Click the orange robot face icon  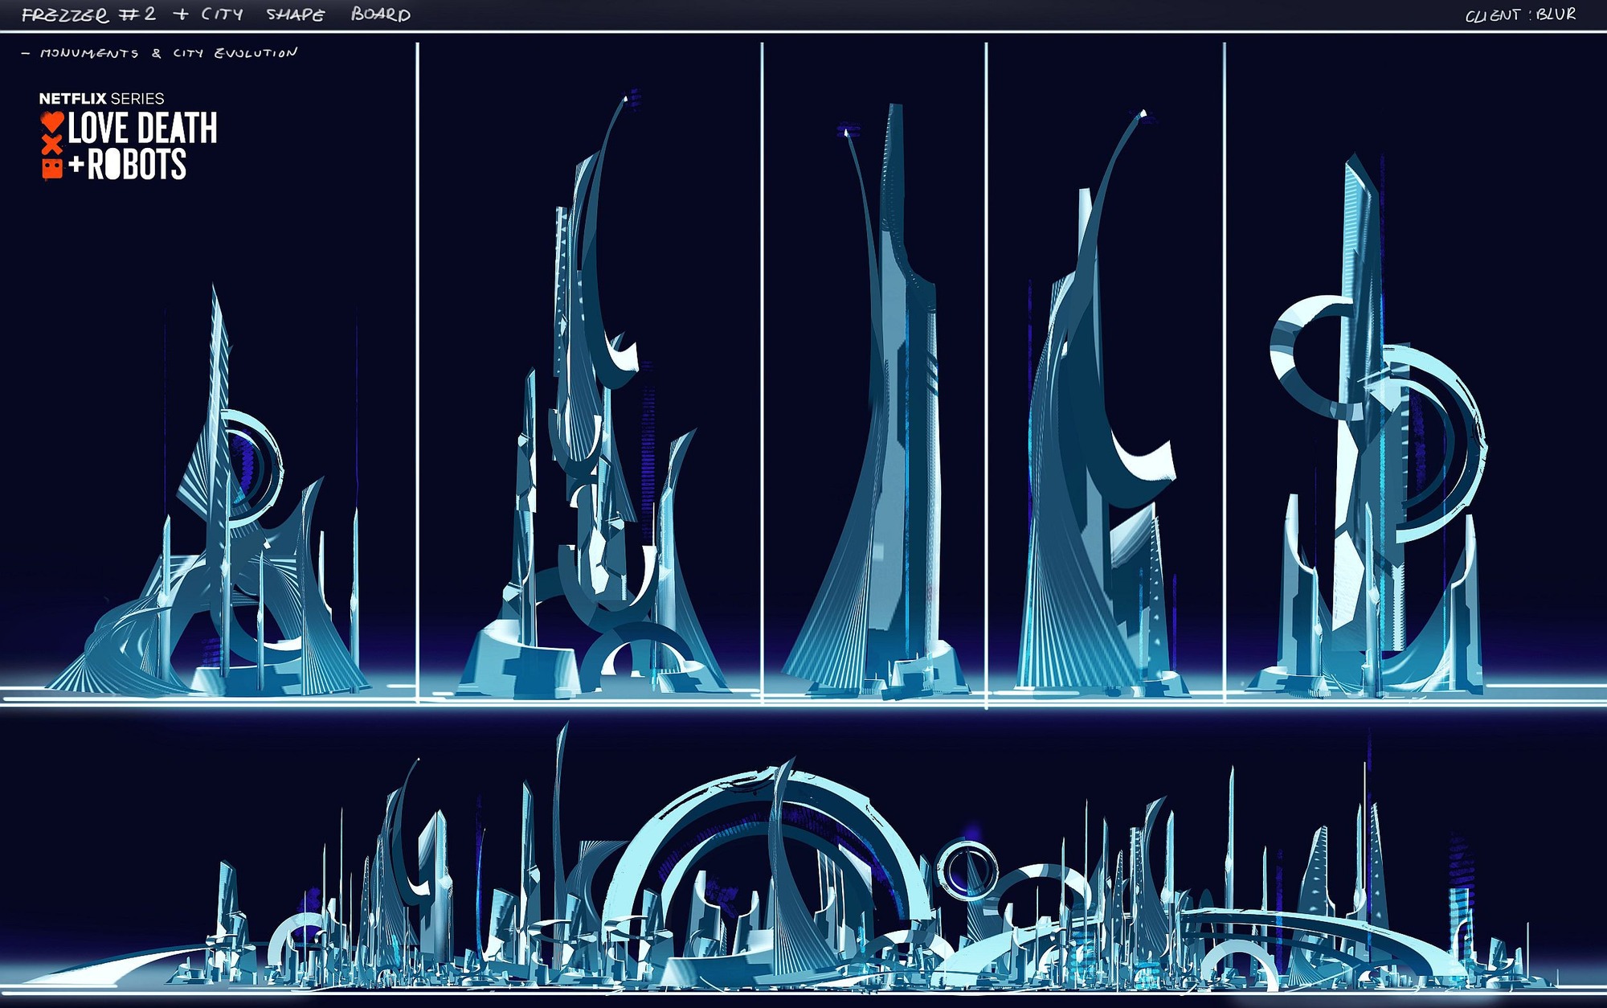pyautogui.click(x=52, y=167)
